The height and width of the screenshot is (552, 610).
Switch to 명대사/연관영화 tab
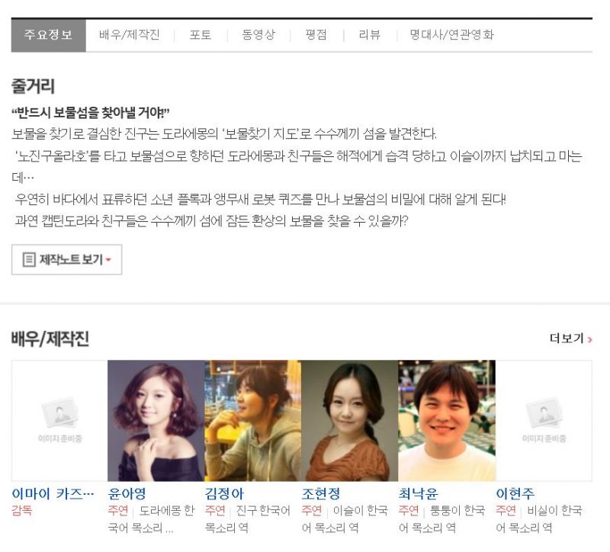click(x=451, y=35)
